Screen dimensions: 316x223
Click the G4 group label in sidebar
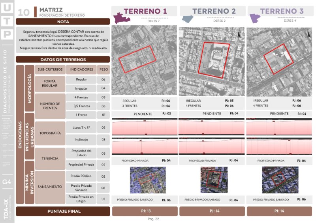coord(7,182)
